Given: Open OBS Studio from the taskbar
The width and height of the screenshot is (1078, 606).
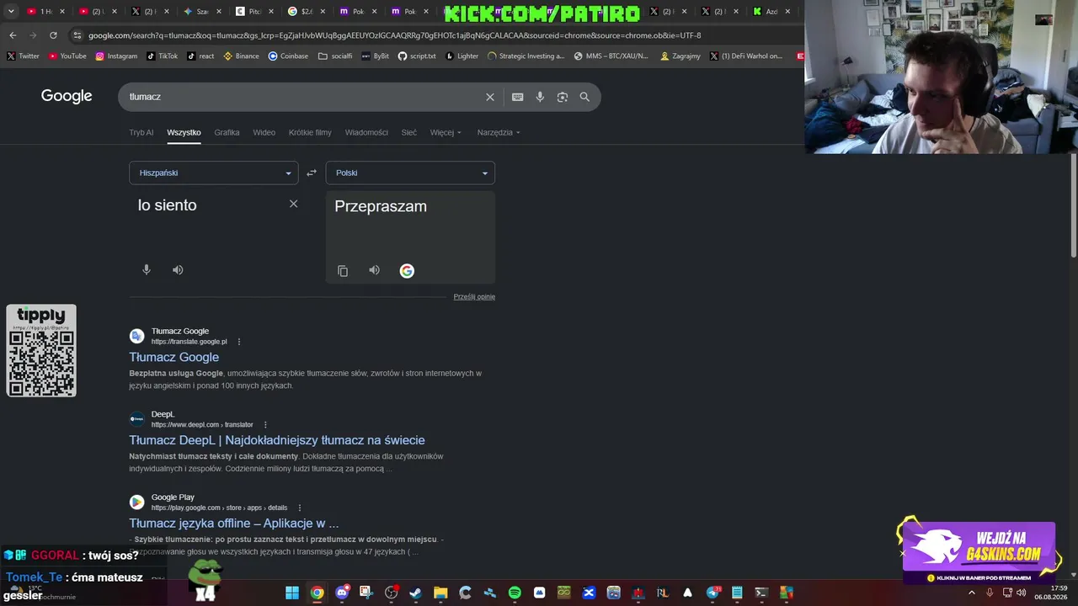Looking at the screenshot, I should pyautogui.click(x=392, y=593).
